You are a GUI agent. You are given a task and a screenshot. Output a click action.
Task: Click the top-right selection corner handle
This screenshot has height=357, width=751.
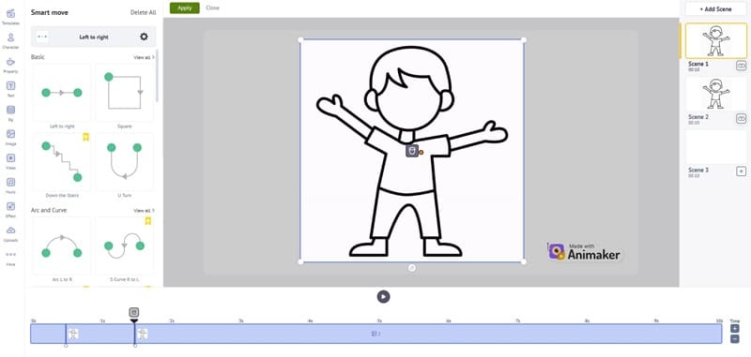(x=524, y=39)
